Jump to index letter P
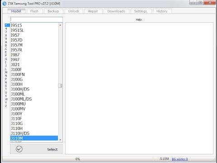This screenshot has width=217, height=163. (6, 79)
